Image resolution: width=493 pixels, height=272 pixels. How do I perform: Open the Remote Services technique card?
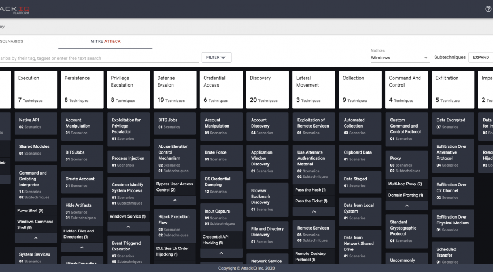314,234
